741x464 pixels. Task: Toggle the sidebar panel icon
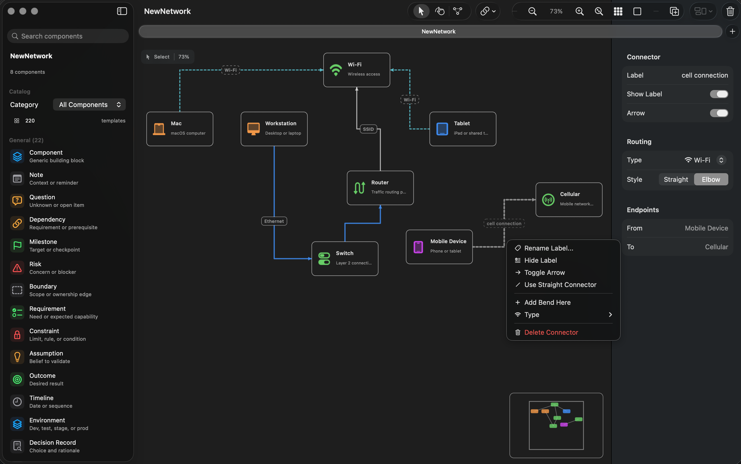122,11
